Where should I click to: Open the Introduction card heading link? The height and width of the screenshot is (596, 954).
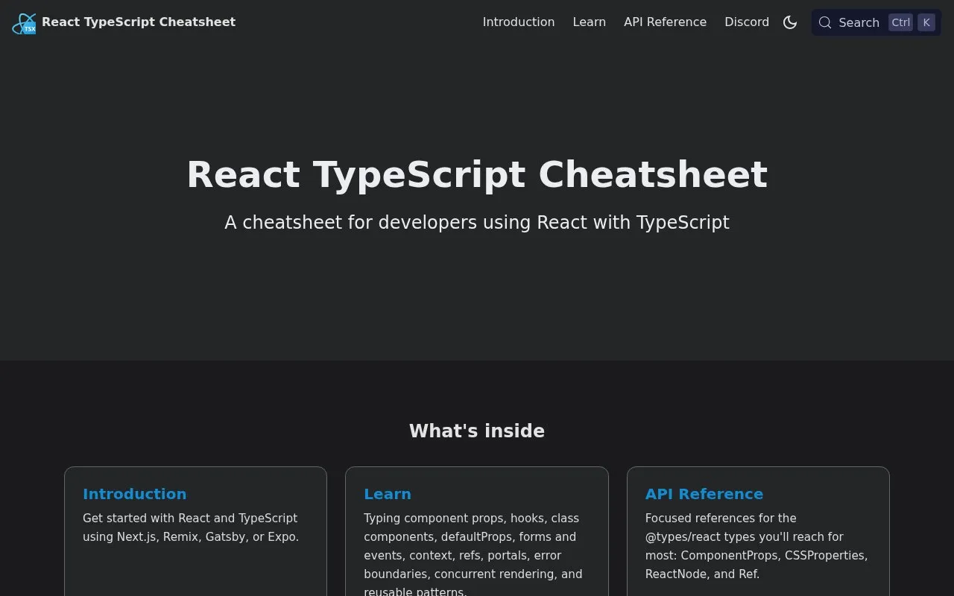coord(134,494)
